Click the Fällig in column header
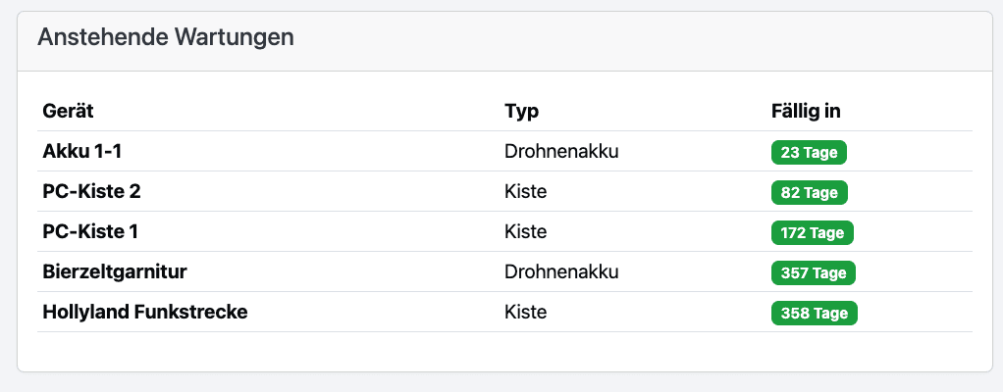Viewport: 1003px width, 392px height. coord(806,111)
